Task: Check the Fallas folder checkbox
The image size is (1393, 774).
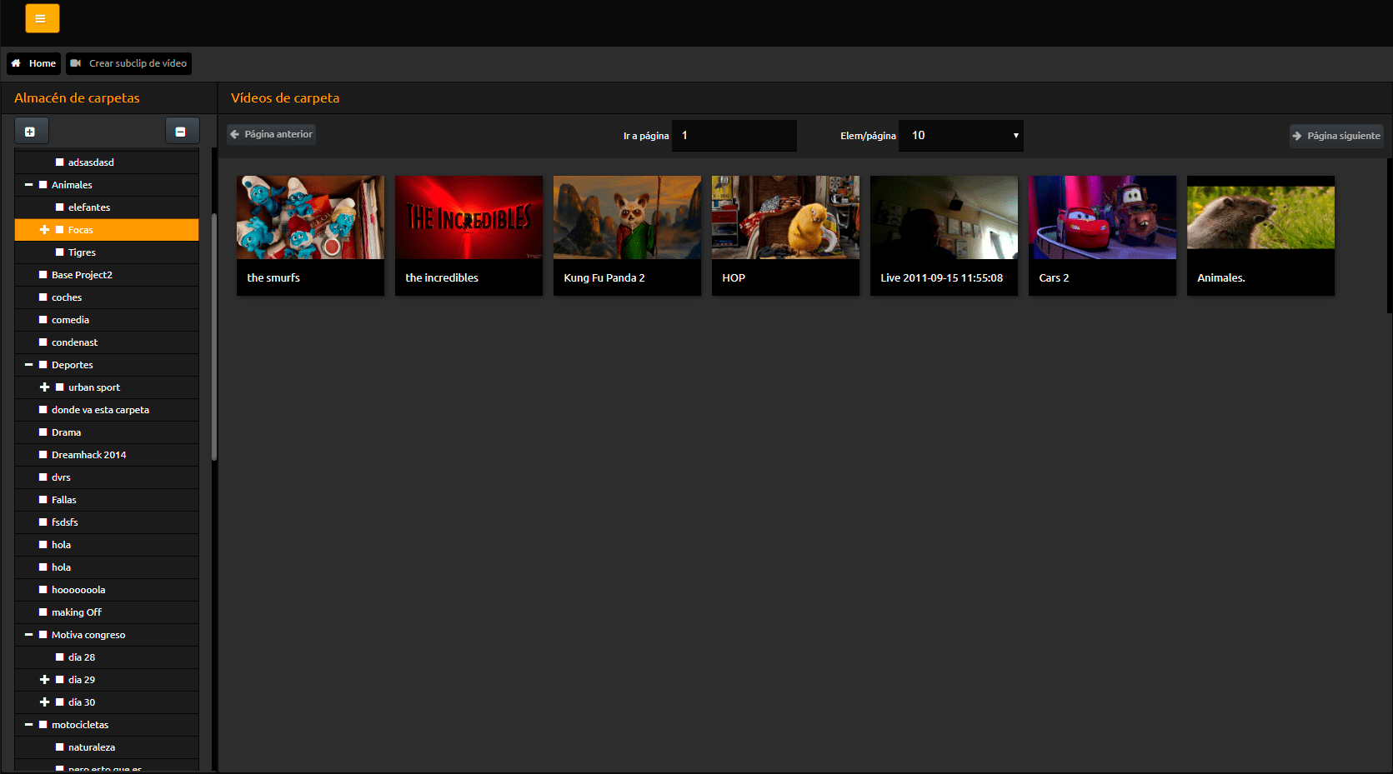Action: pos(43,500)
